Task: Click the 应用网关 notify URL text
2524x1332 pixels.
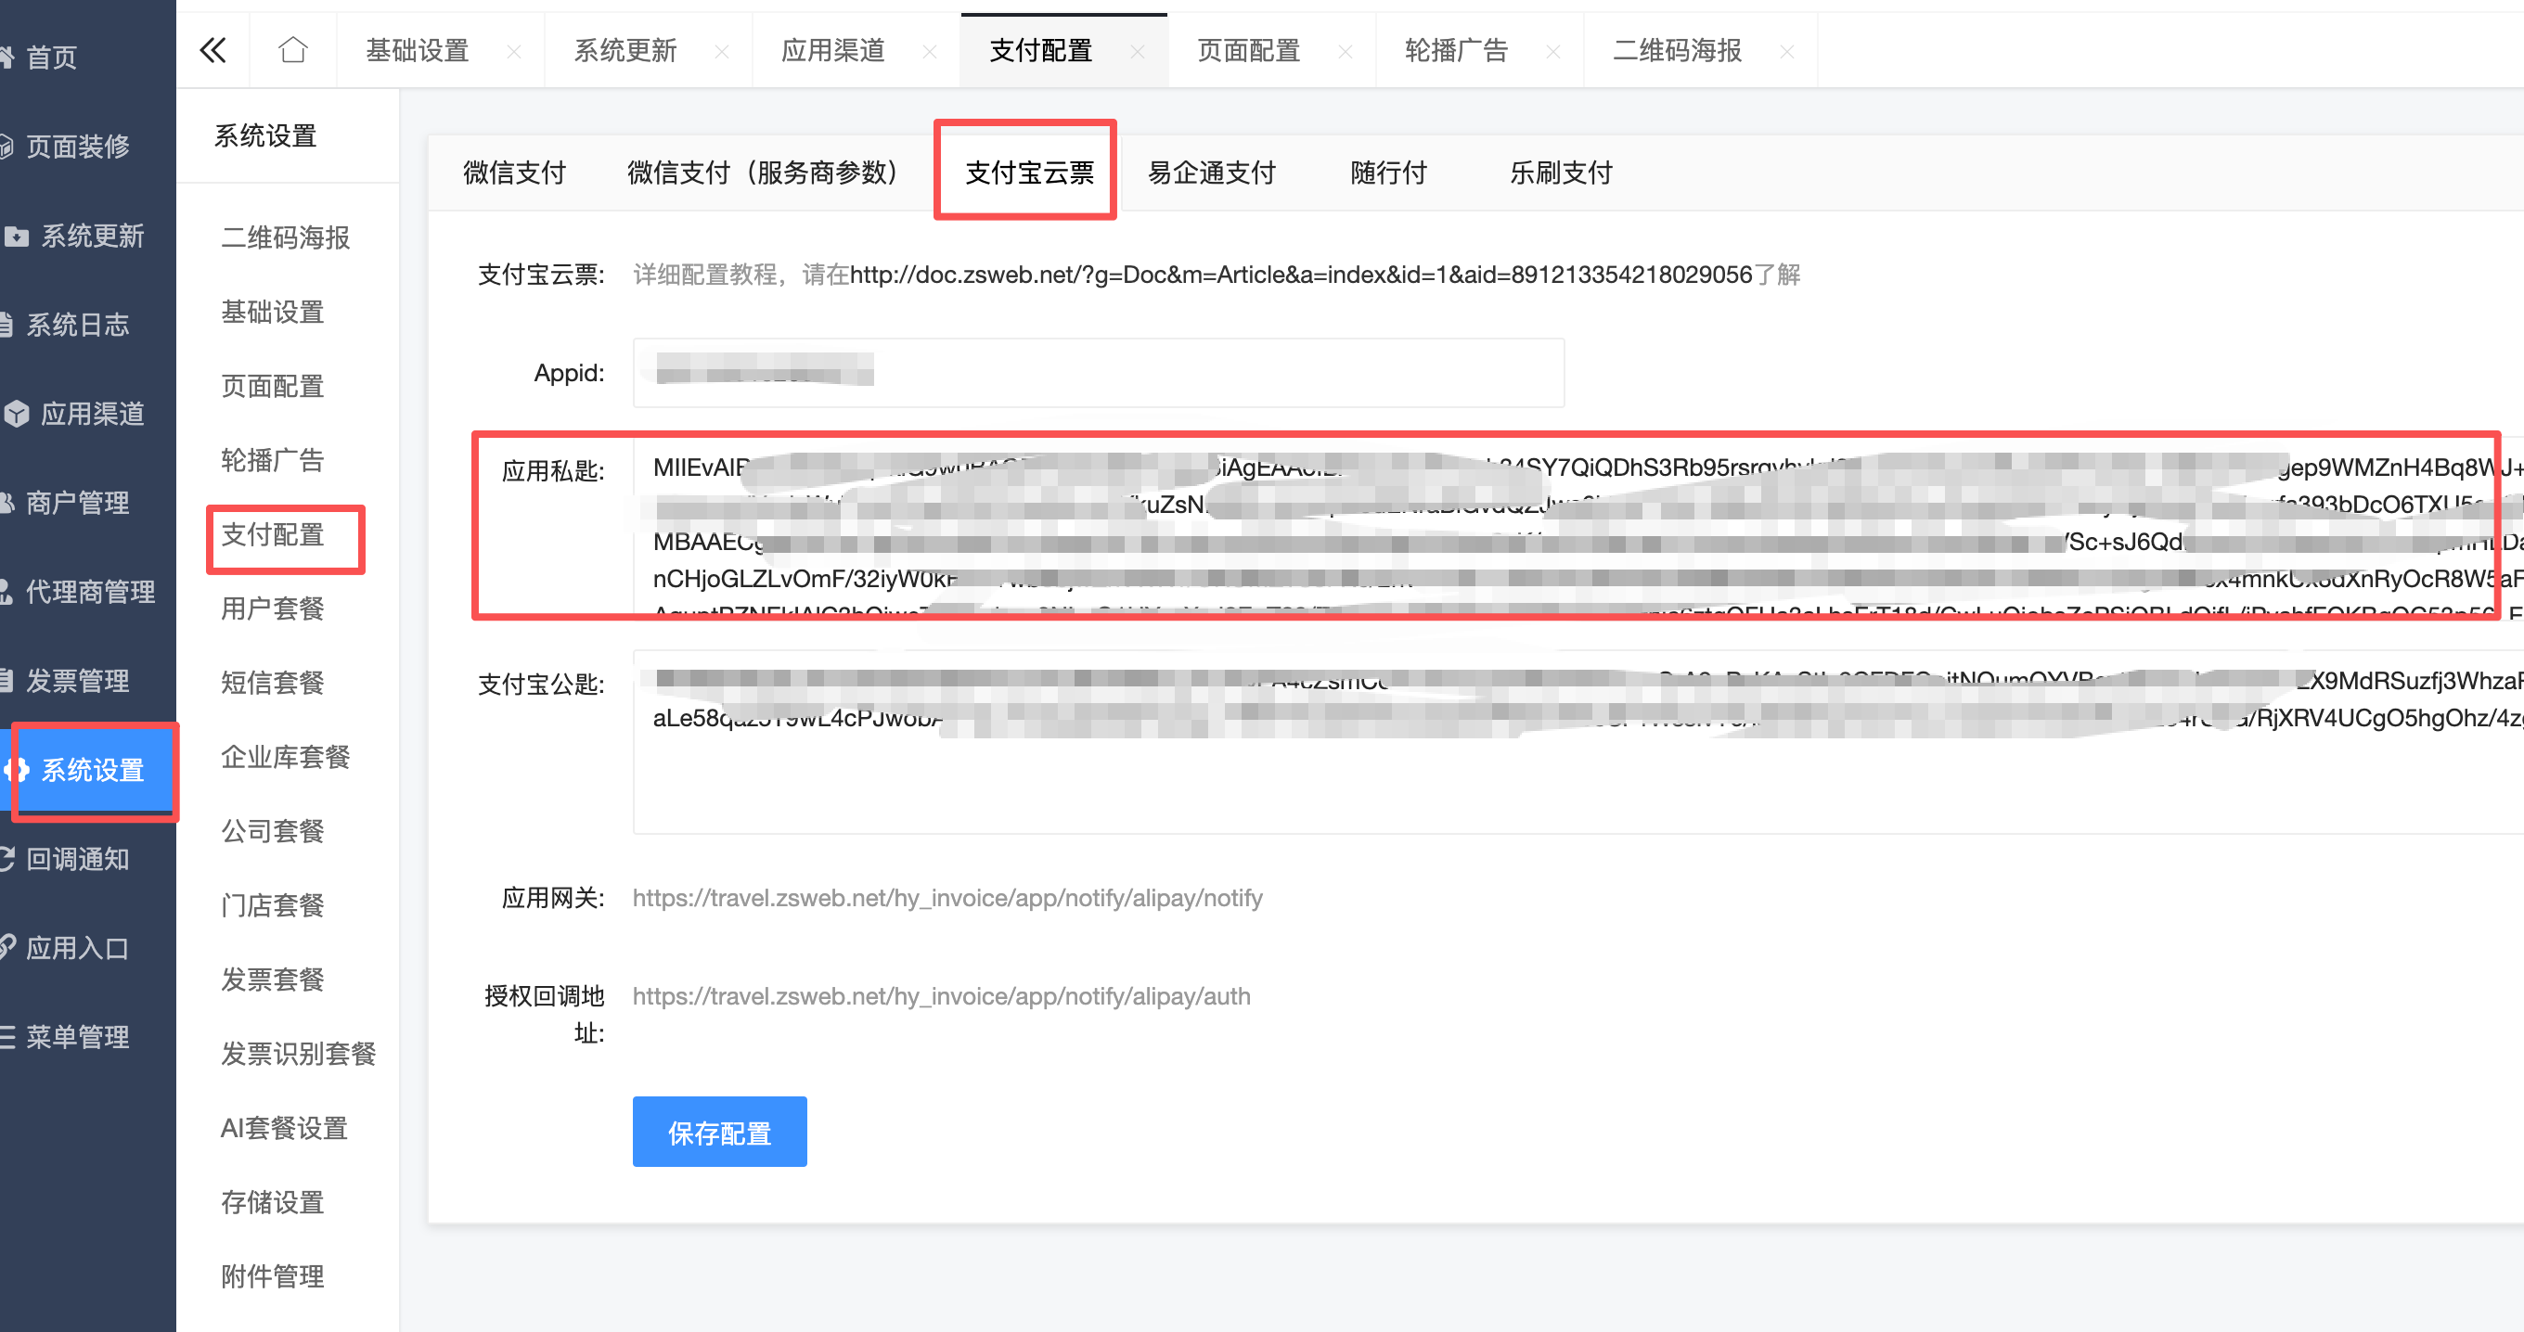Action: pyautogui.click(x=947, y=898)
